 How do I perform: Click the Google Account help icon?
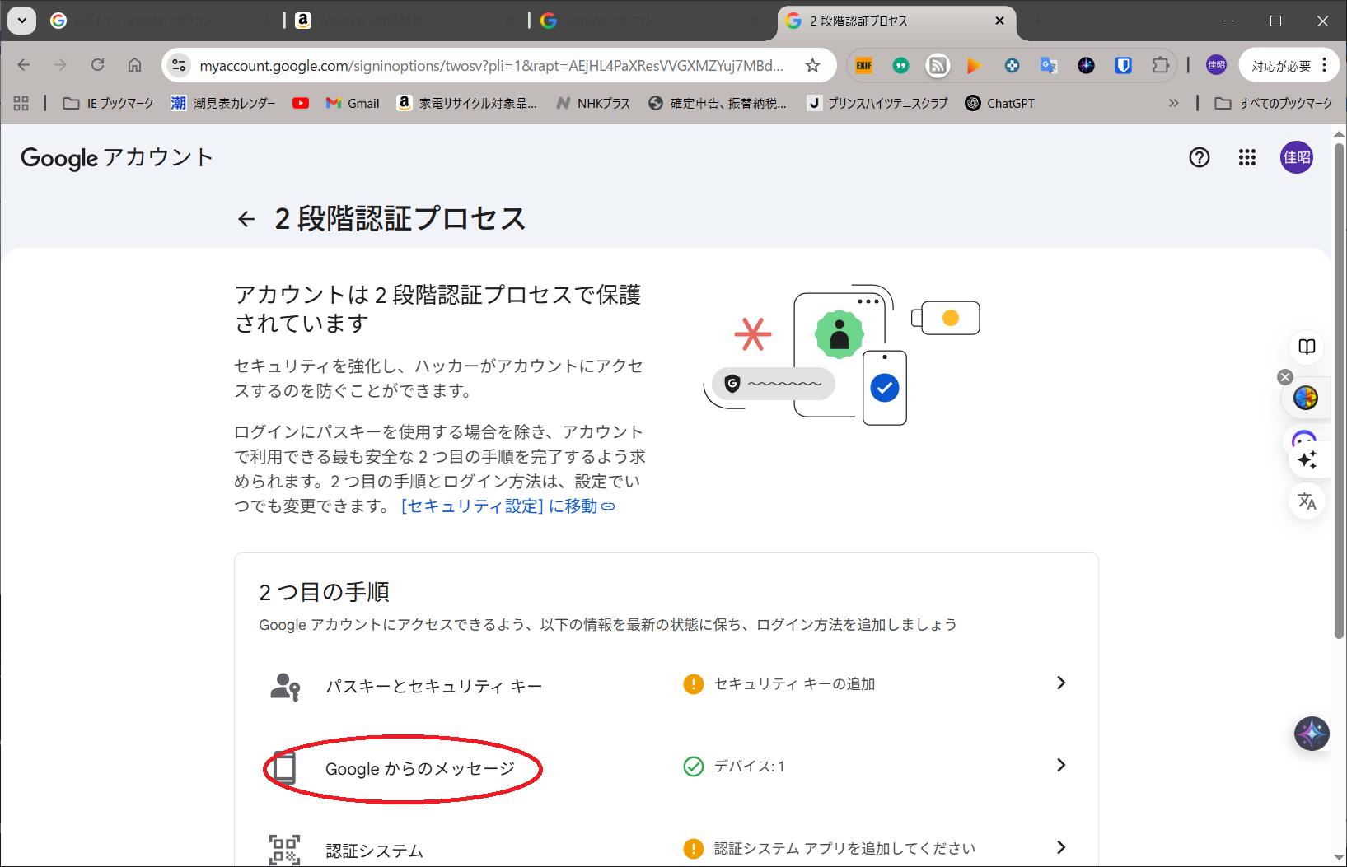(1199, 157)
